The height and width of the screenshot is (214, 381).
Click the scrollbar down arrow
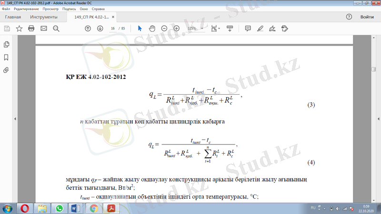374,200
